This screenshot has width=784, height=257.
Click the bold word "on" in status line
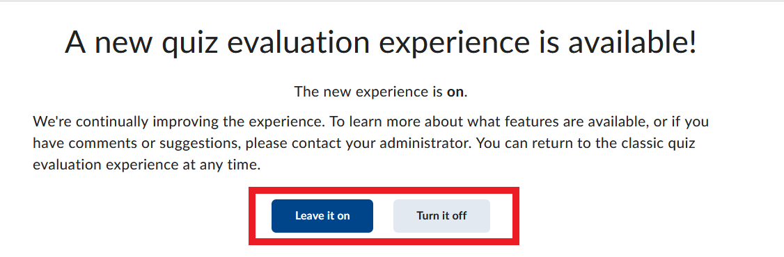tap(455, 92)
